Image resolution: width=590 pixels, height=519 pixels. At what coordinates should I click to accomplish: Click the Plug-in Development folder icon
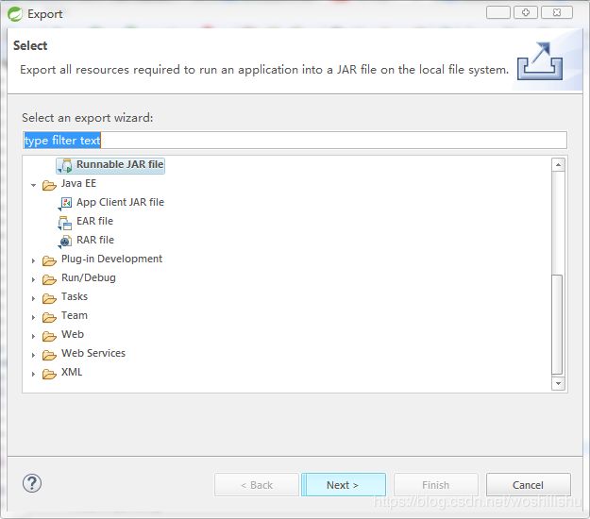pos(49,260)
